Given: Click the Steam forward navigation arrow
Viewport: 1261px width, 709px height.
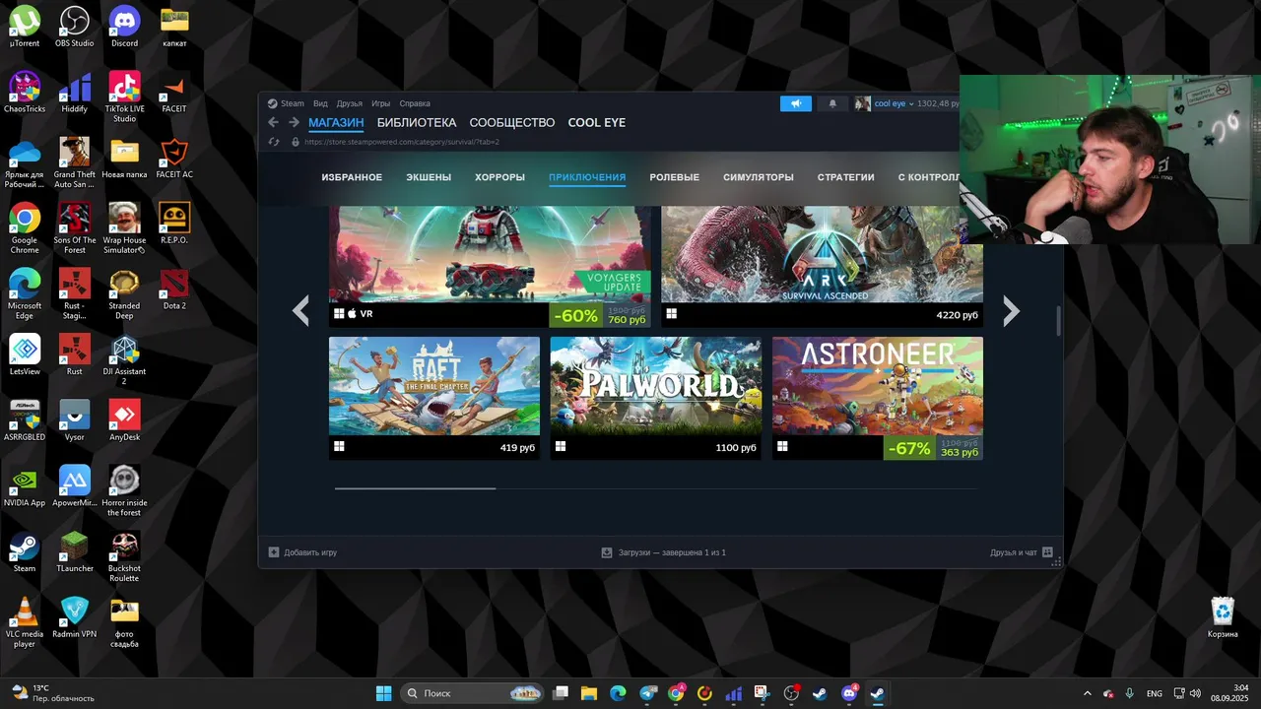Looking at the screenshot, I should tap(294, 122).
